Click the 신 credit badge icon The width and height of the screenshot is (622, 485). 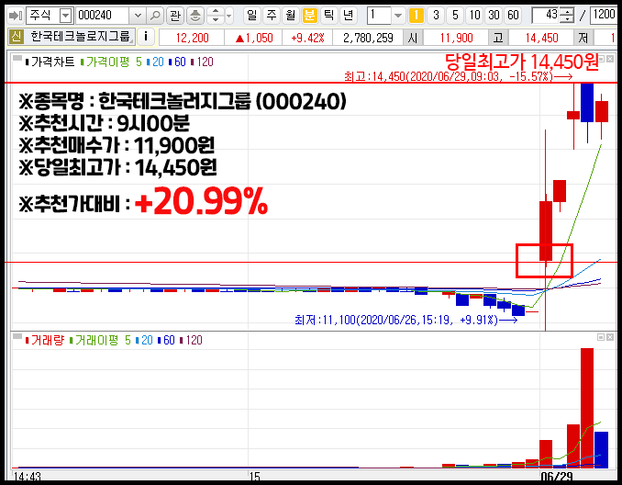[x=17, y=37]
